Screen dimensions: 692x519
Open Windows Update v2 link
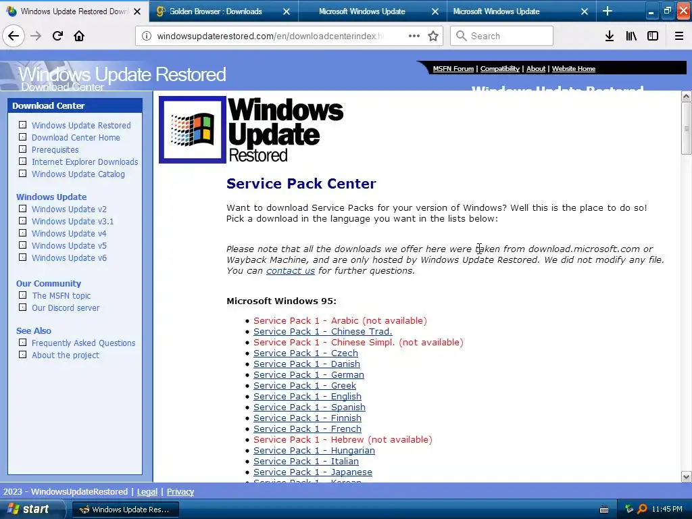coord(69,209)
